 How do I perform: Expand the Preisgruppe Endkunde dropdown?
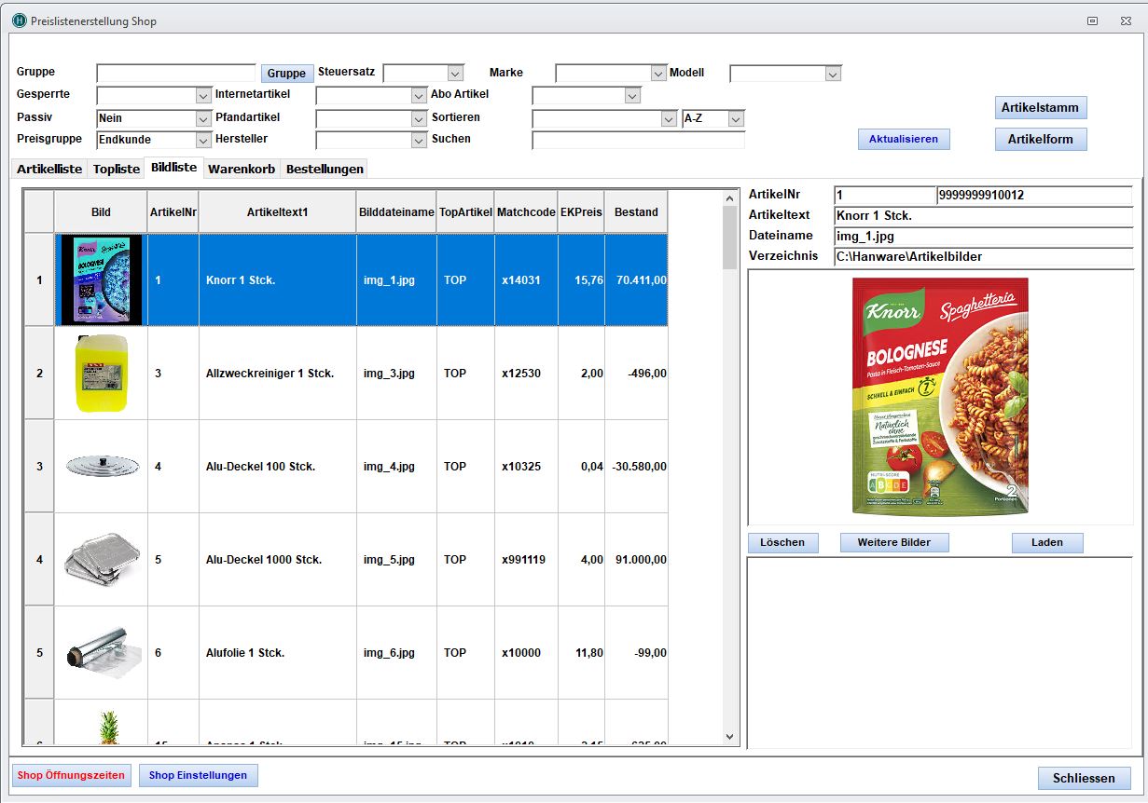(x=203, y=140)
